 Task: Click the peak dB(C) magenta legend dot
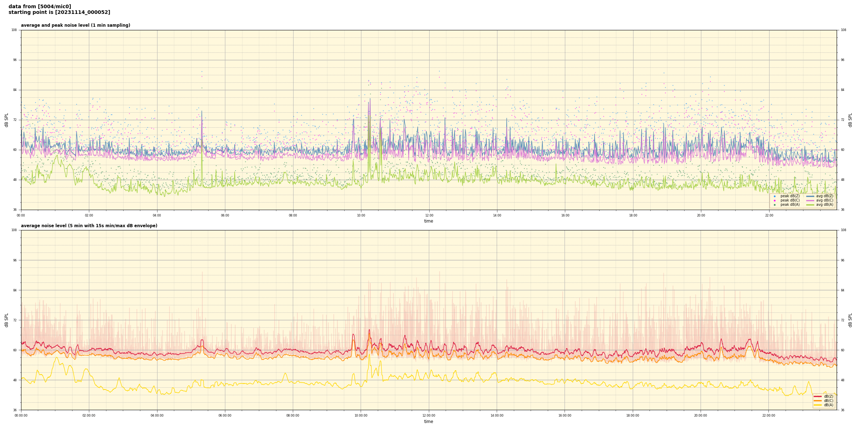point(775,200)
